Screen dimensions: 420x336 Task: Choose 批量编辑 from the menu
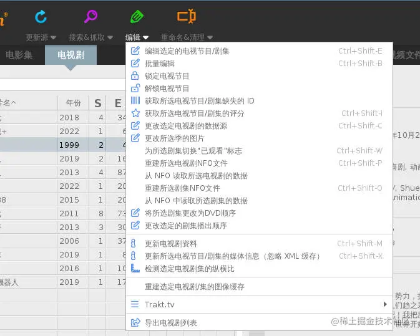259,64
